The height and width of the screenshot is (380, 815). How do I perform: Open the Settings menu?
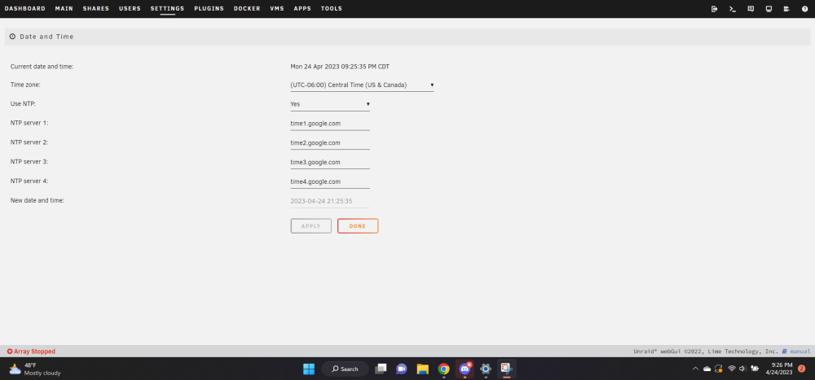click(x=167, y=9)
